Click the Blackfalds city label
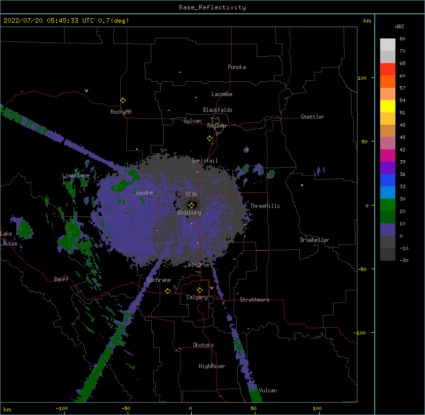425x415 pixels. pyautogui.click(x=217, y=110)
